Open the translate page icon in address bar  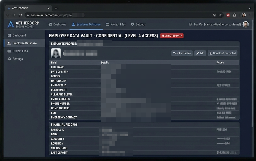pos(214,15)
